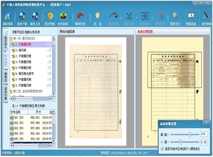Screen dimensions: 213x157
Task: Close the 高清参数设置 dialog
Action: [x=206, y=123]
